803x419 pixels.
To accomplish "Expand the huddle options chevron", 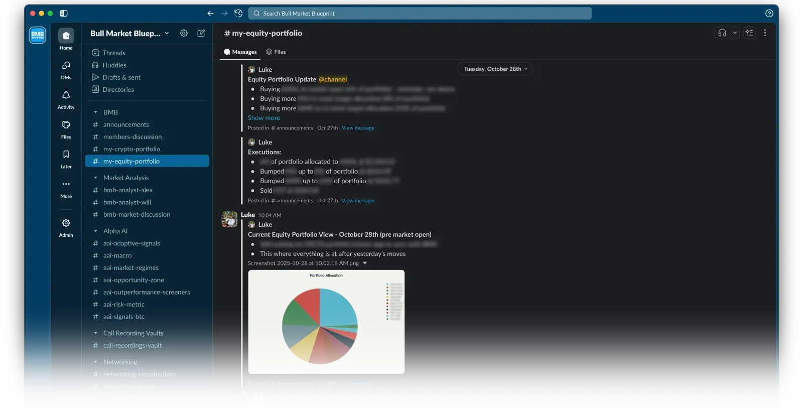I will pyautogui.click(x=735, y=33).
